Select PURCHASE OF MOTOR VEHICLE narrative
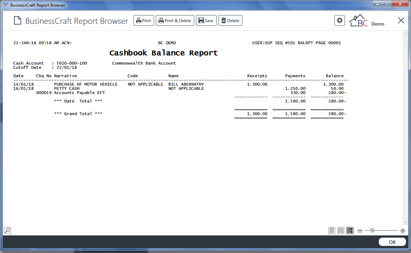Viewport: 411px width, 253px height. 86,84
